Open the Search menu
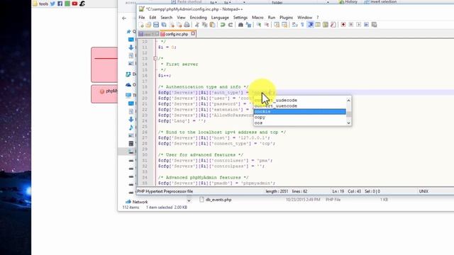This screenshot has height=255, width=454. click(167, 18)
